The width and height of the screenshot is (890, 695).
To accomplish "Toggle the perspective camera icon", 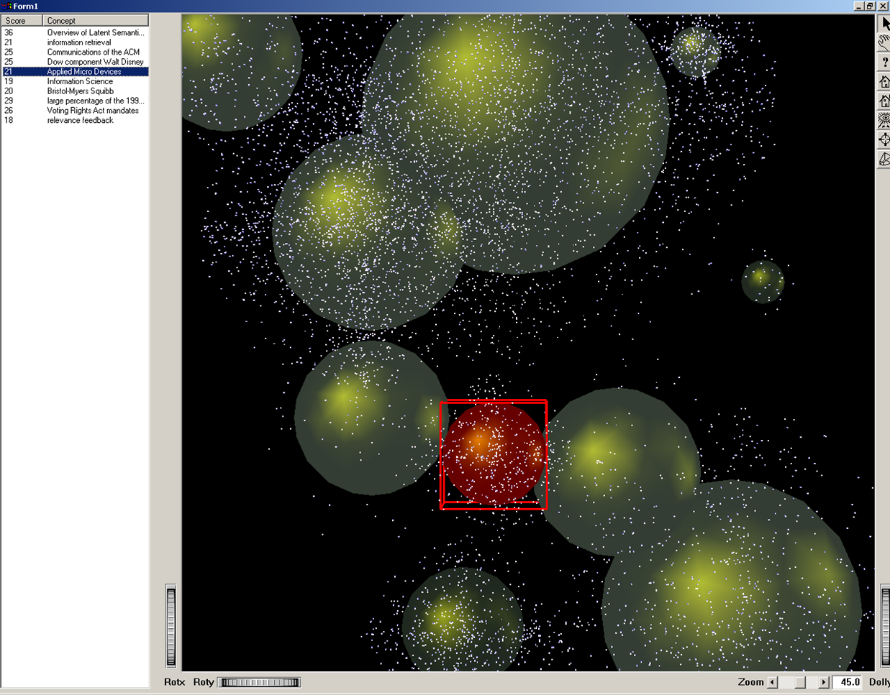I will tap(884, 160).
